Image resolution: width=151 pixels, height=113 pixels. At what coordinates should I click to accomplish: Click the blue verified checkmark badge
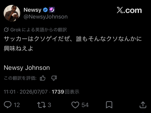point(45,10)
